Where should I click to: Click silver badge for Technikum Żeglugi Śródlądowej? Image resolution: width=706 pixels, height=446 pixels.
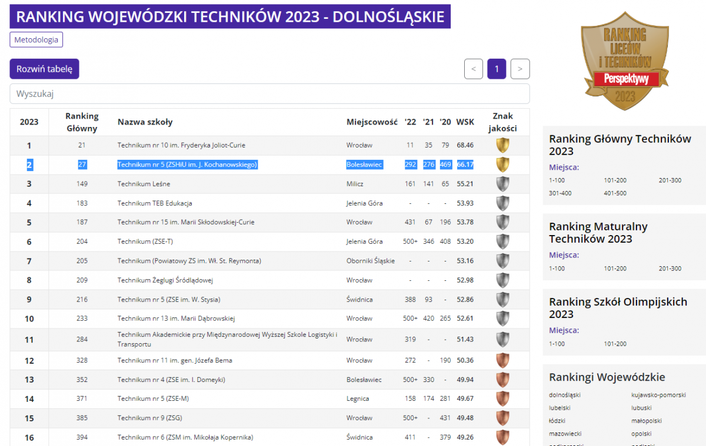tap(502, 280)
